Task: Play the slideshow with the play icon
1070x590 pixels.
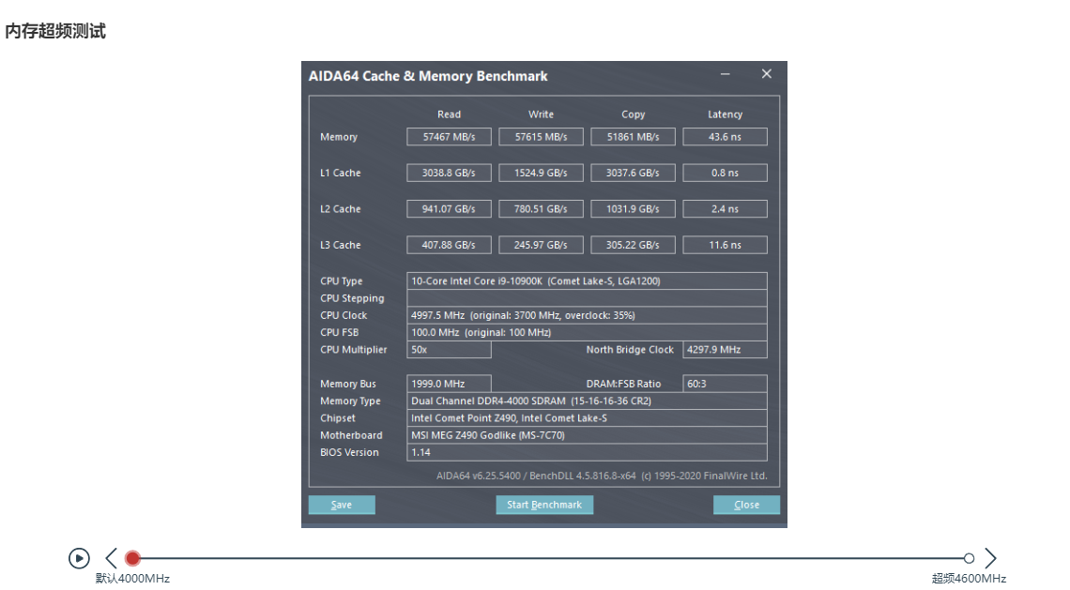Action: point(79,559)
